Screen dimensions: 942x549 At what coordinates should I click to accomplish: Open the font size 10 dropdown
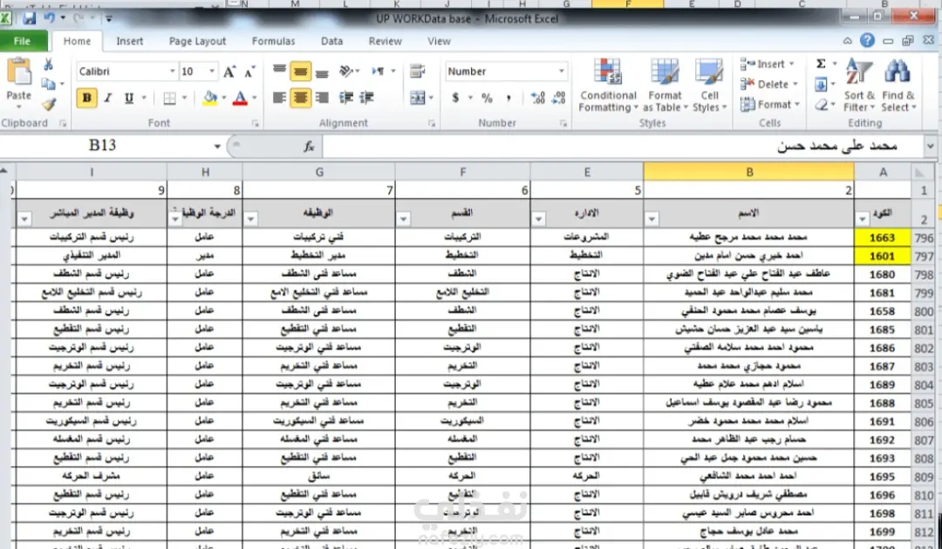[x=212, y=71]
